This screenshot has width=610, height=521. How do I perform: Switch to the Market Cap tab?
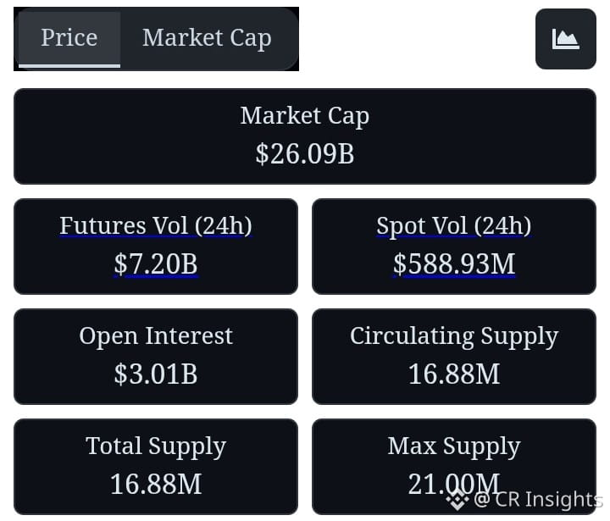click(207, 39)
